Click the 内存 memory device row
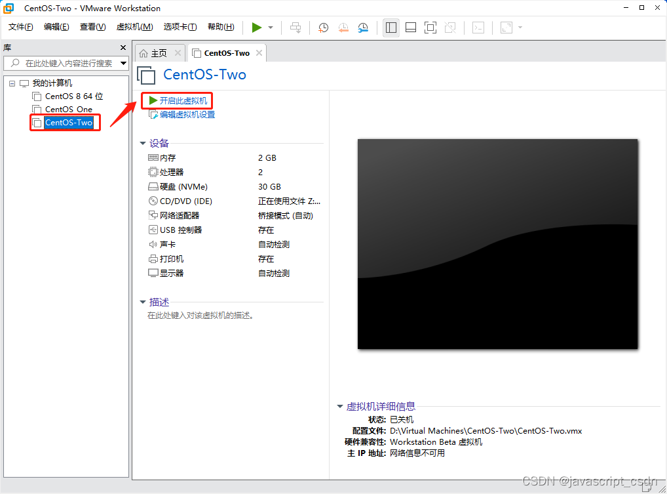 pyautogui.click(x=234, y=158)
